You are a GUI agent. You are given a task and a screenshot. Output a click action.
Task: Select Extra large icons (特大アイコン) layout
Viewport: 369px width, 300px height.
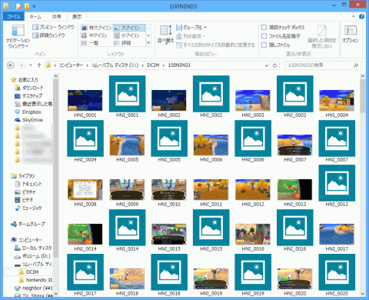(97, 28)
